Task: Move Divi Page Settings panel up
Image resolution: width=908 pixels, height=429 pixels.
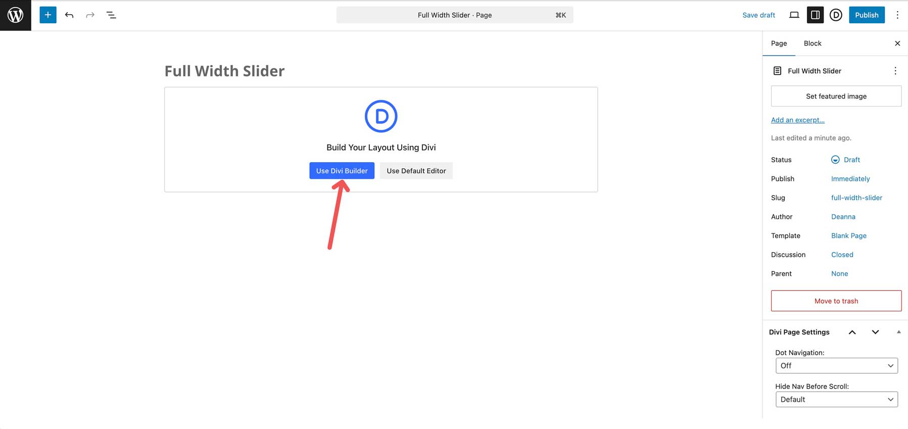Action: click(852, 332)
